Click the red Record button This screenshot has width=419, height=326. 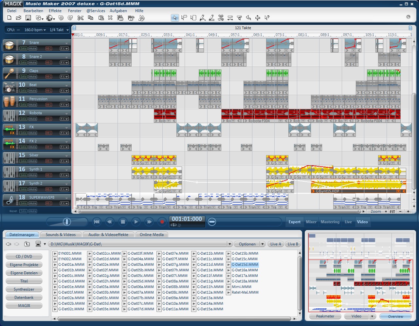pos(162,222)
